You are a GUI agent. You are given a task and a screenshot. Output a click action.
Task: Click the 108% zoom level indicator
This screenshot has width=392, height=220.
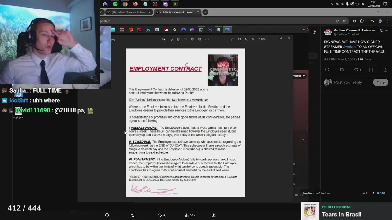(262, 39)
